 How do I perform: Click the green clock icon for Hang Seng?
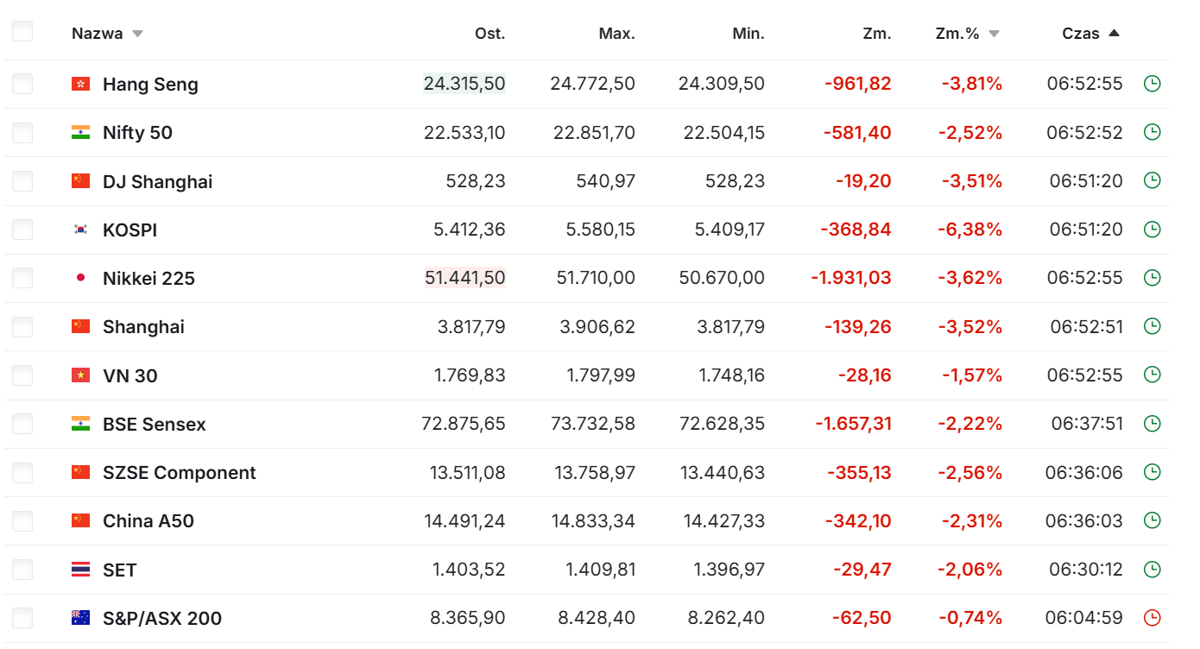pos(1152,84)
